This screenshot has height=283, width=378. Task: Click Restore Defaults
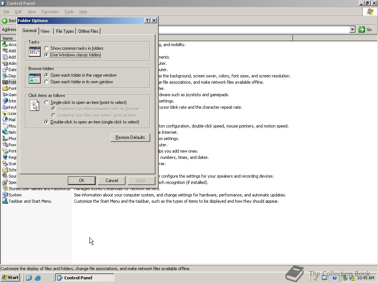(x=130, y=137)
